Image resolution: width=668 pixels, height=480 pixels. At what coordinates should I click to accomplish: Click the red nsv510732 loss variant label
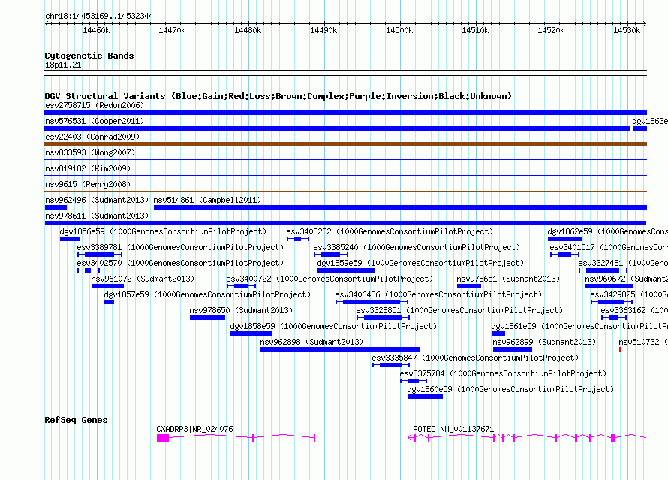(x=643, y=342)
